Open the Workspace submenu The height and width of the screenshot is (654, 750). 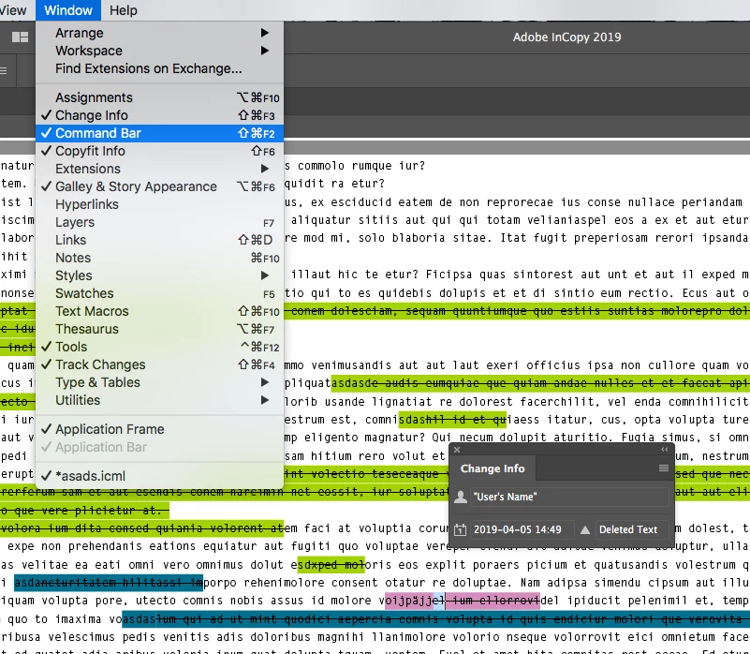pos(159,51)
